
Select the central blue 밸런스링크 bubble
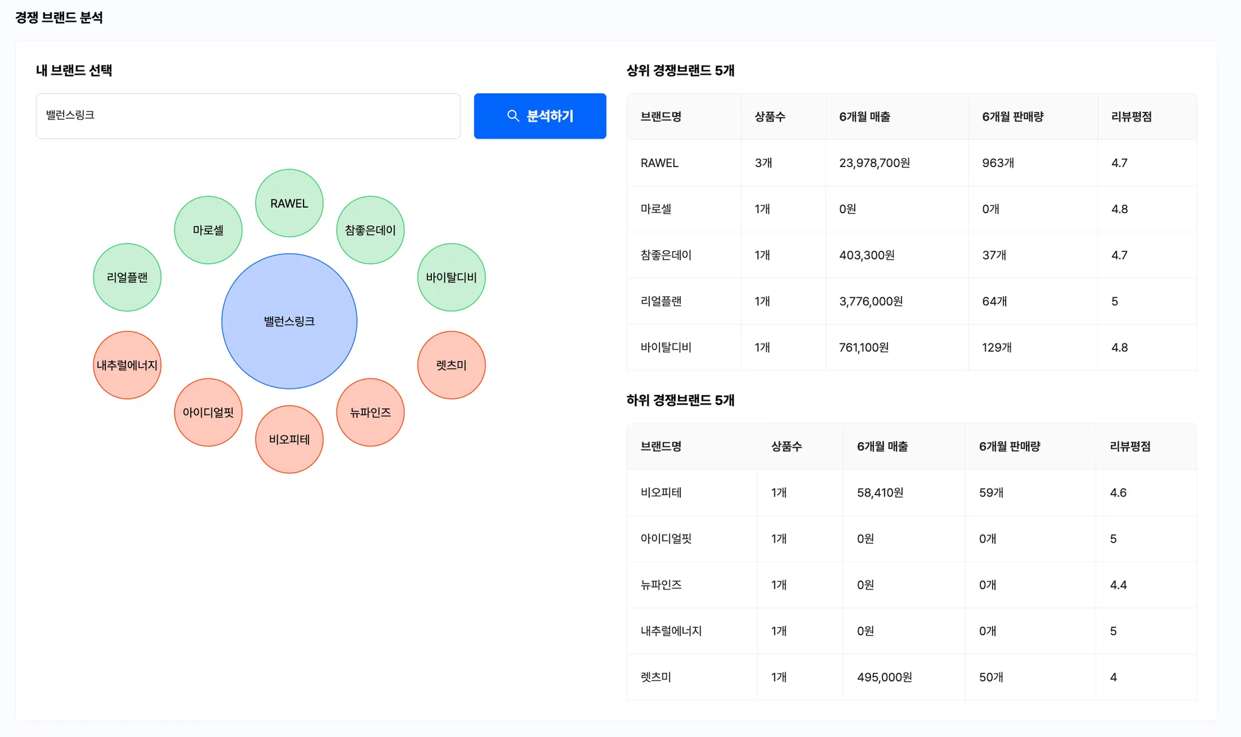(x=289, y=321)
